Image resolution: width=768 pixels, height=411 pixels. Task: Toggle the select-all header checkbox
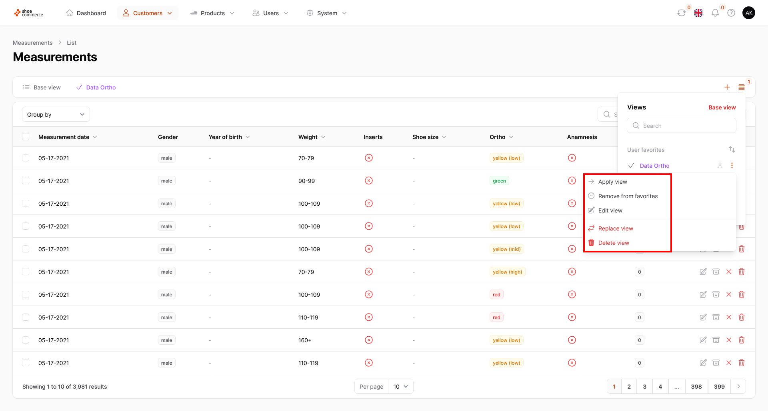click(26, 137)
